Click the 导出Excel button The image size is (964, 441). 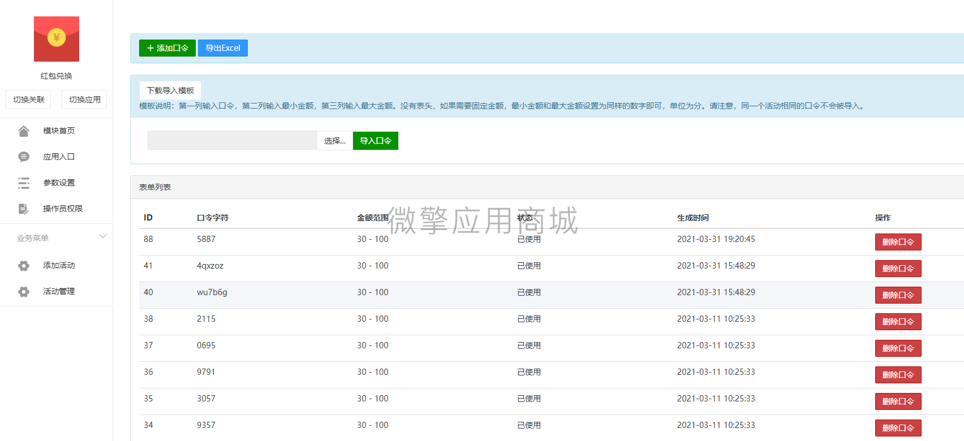click(x=223, y=48)
